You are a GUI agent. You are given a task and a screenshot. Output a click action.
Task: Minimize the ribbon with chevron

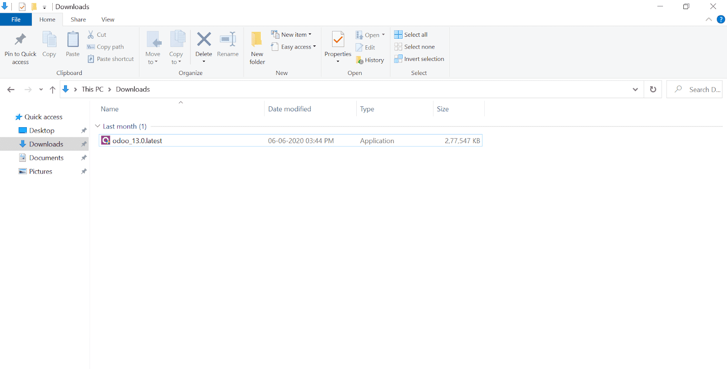[x=709, y=20]
